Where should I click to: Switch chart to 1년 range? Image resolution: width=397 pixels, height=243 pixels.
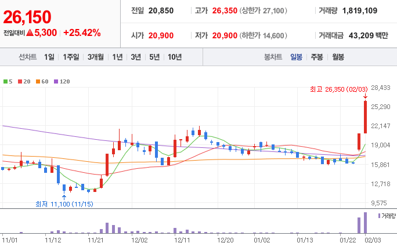pyautogui.click(x=117, y=57)
